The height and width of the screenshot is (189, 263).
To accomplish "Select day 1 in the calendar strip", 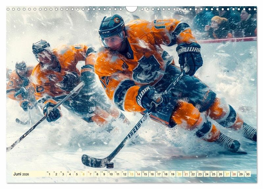I will [x=49, y=174].
